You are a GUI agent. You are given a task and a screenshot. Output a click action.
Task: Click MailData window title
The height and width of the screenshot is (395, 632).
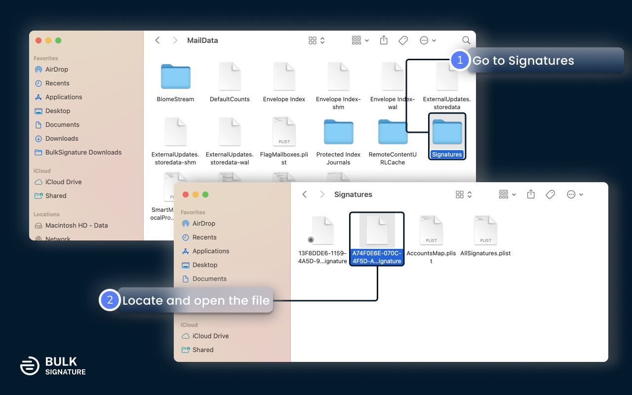(202, 40)
